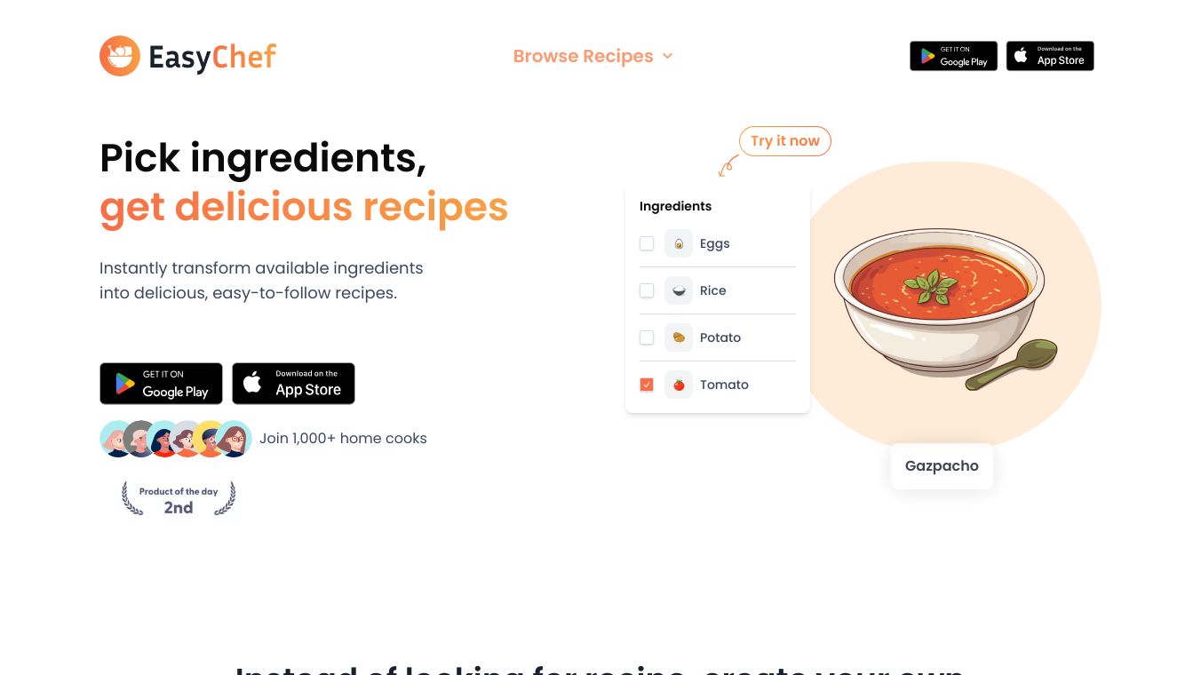Expand the Browse Recipes chevron
Screen dimensions: 1201x675
click(x=668, y=56)
